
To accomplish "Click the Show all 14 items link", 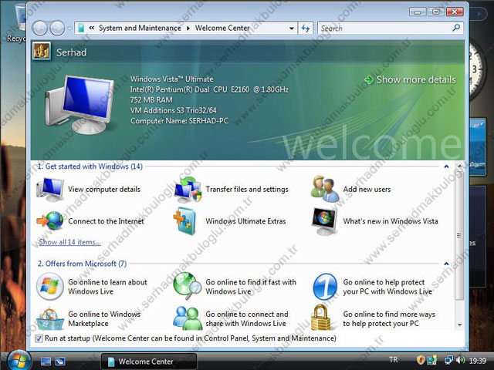I will [69, 242].
